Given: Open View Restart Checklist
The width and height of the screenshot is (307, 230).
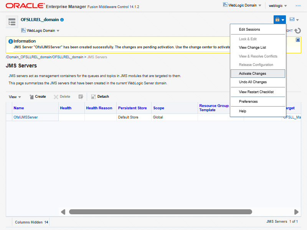Looking at the screenshot, I should click(256, 92).
